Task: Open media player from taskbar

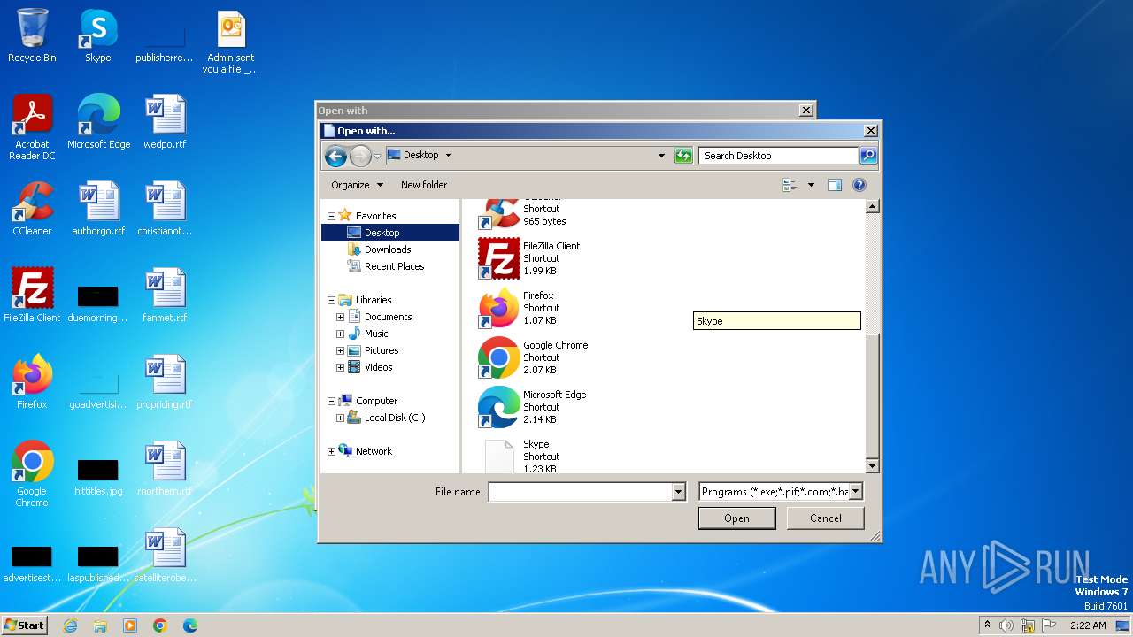Action: [130, 625]
